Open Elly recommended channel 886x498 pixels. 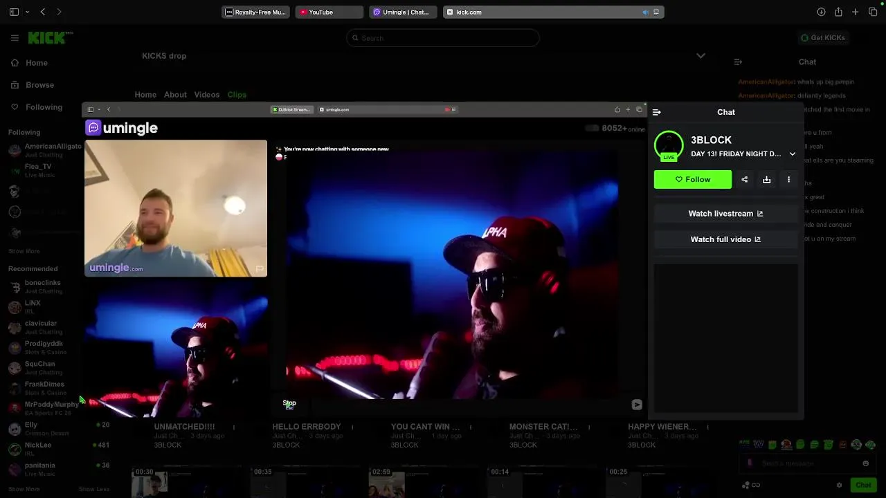59,428
